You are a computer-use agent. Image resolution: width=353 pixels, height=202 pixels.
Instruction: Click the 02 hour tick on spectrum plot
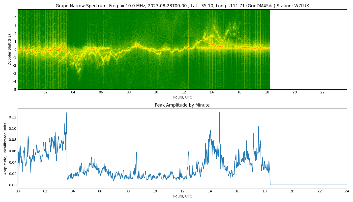[45, 92]
